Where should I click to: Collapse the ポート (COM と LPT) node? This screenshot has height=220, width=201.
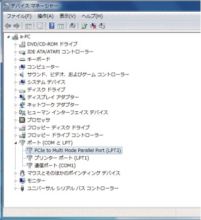click(16, 143)
